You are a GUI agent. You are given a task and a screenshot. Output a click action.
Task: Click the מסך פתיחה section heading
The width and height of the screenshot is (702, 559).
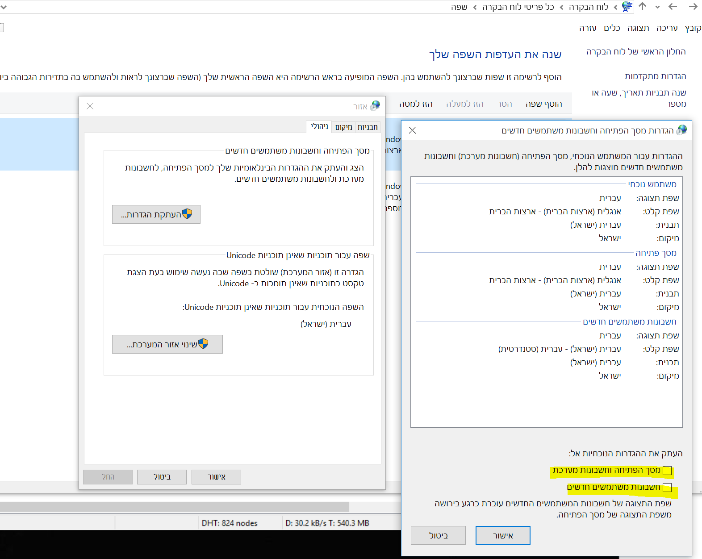click(656, 253)
